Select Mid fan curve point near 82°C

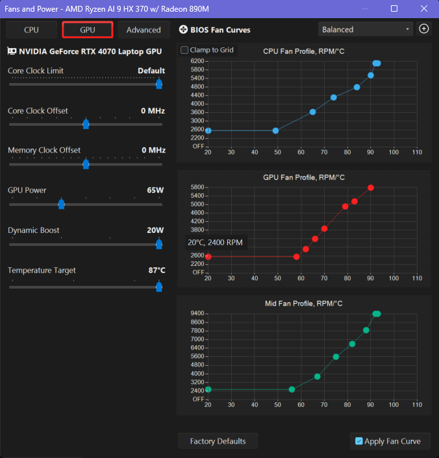pyautogui.click(x=352, y=344)
